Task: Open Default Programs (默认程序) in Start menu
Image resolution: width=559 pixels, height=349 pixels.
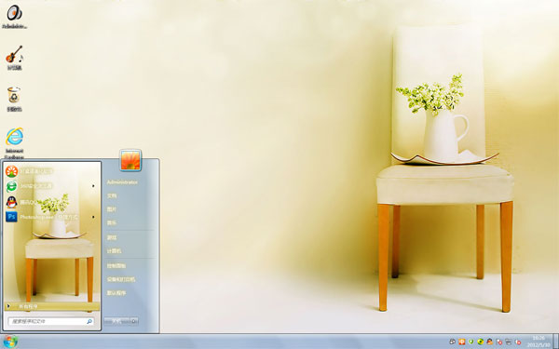Action: pos(116,293)
